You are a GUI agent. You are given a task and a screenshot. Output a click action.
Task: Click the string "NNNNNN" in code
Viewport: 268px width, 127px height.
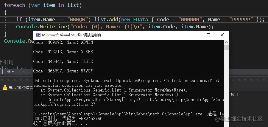tap(190, 19)
